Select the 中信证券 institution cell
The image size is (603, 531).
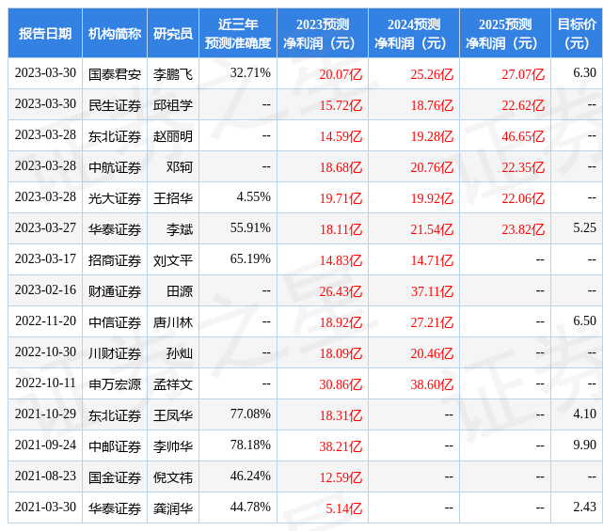click(x=115, y=322)
